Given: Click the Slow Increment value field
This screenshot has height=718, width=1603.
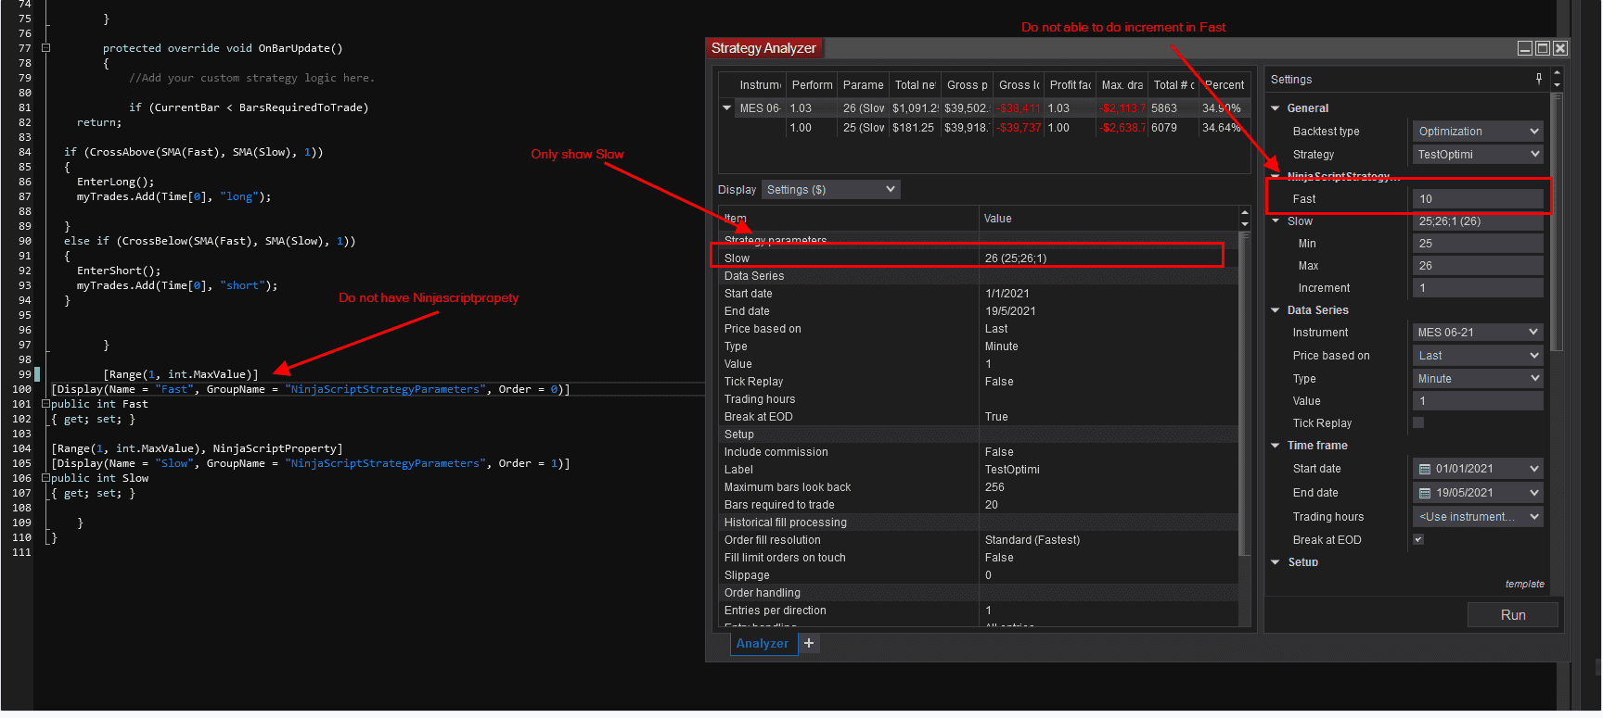Looking at the screenshot, I should (1477, 288).
